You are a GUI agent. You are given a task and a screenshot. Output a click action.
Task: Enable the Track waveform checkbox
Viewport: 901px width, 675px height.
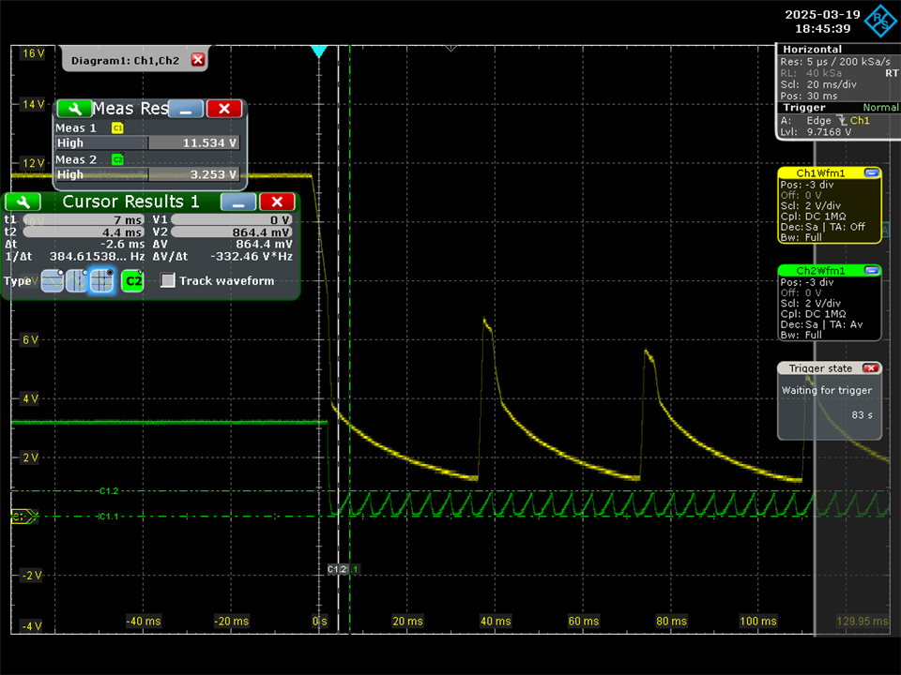pos(167,280)
